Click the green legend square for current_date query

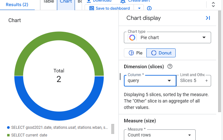[8, 135]
